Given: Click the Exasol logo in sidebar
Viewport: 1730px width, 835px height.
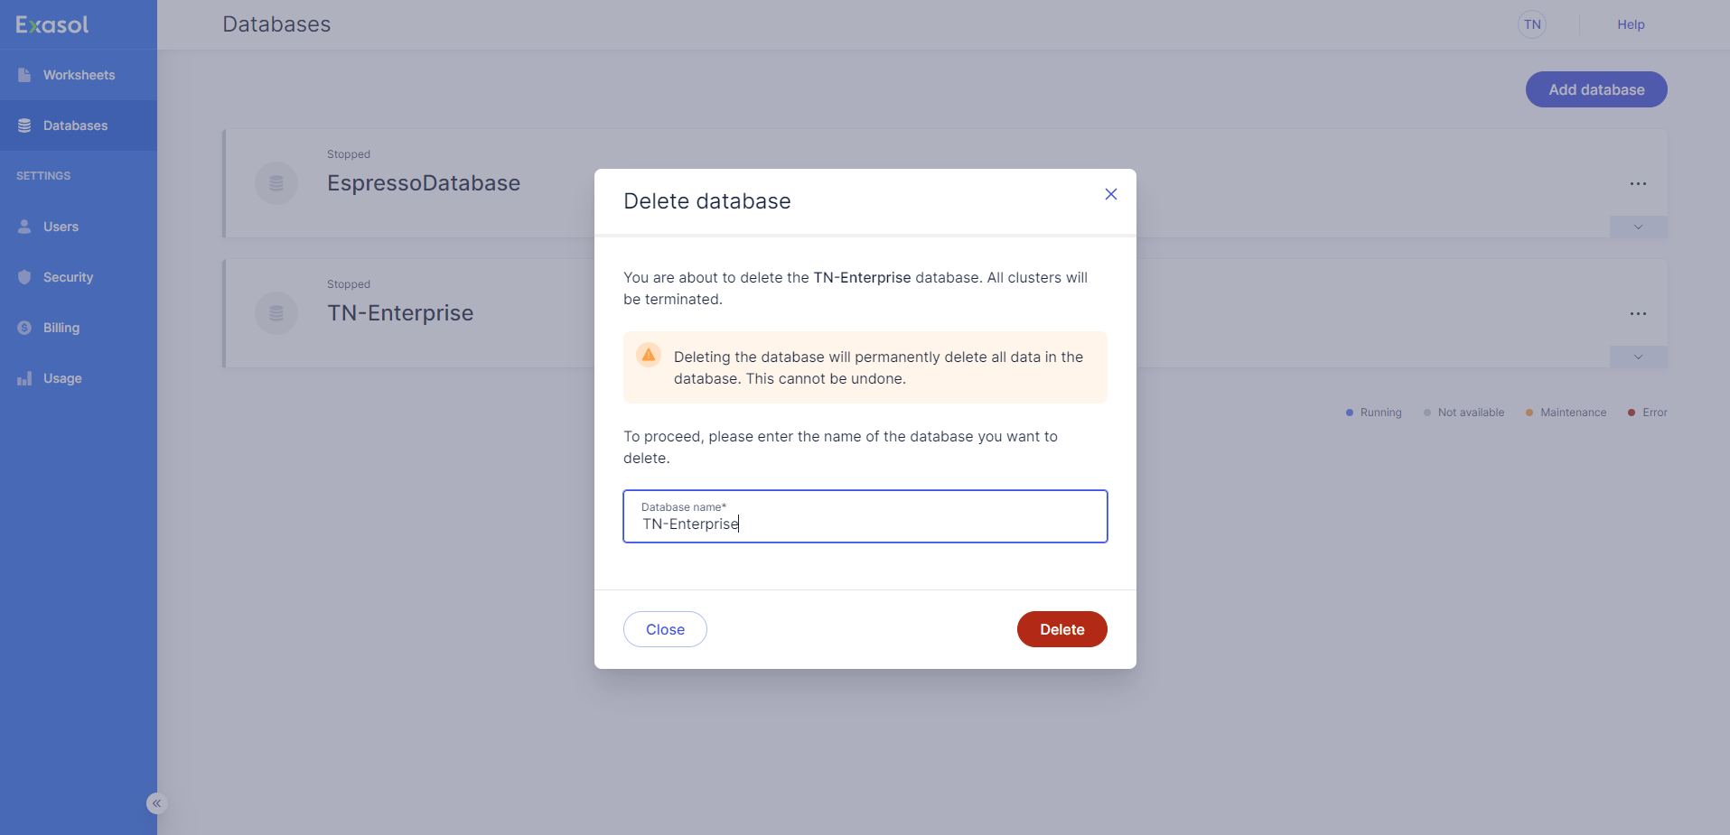Looking at the screenshot, I should [x=52, y=25].
